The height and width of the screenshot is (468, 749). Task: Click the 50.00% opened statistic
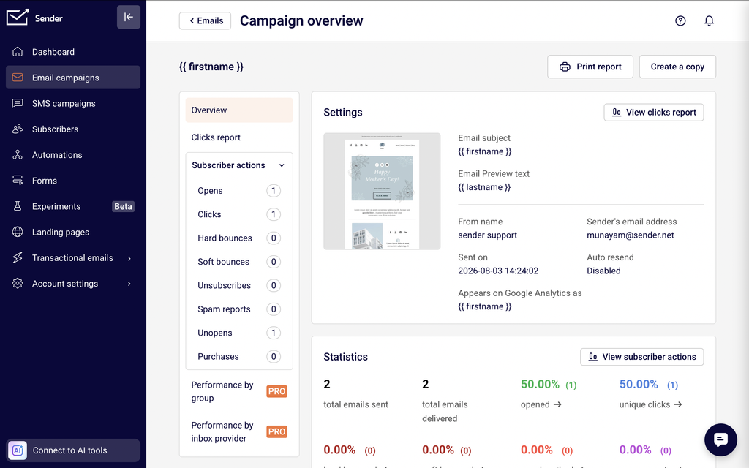click(540, 385)
